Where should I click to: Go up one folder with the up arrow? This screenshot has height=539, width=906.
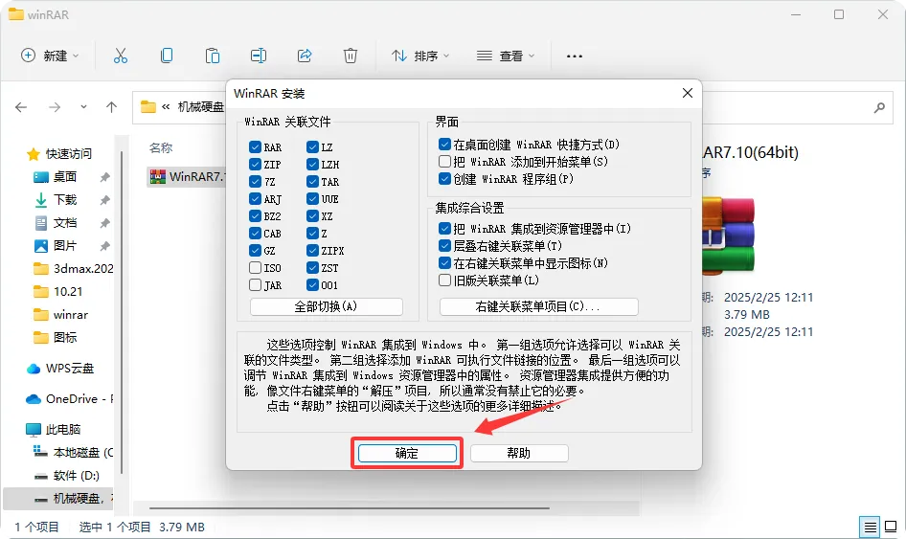pyautogui.click(x=111, y=107)
